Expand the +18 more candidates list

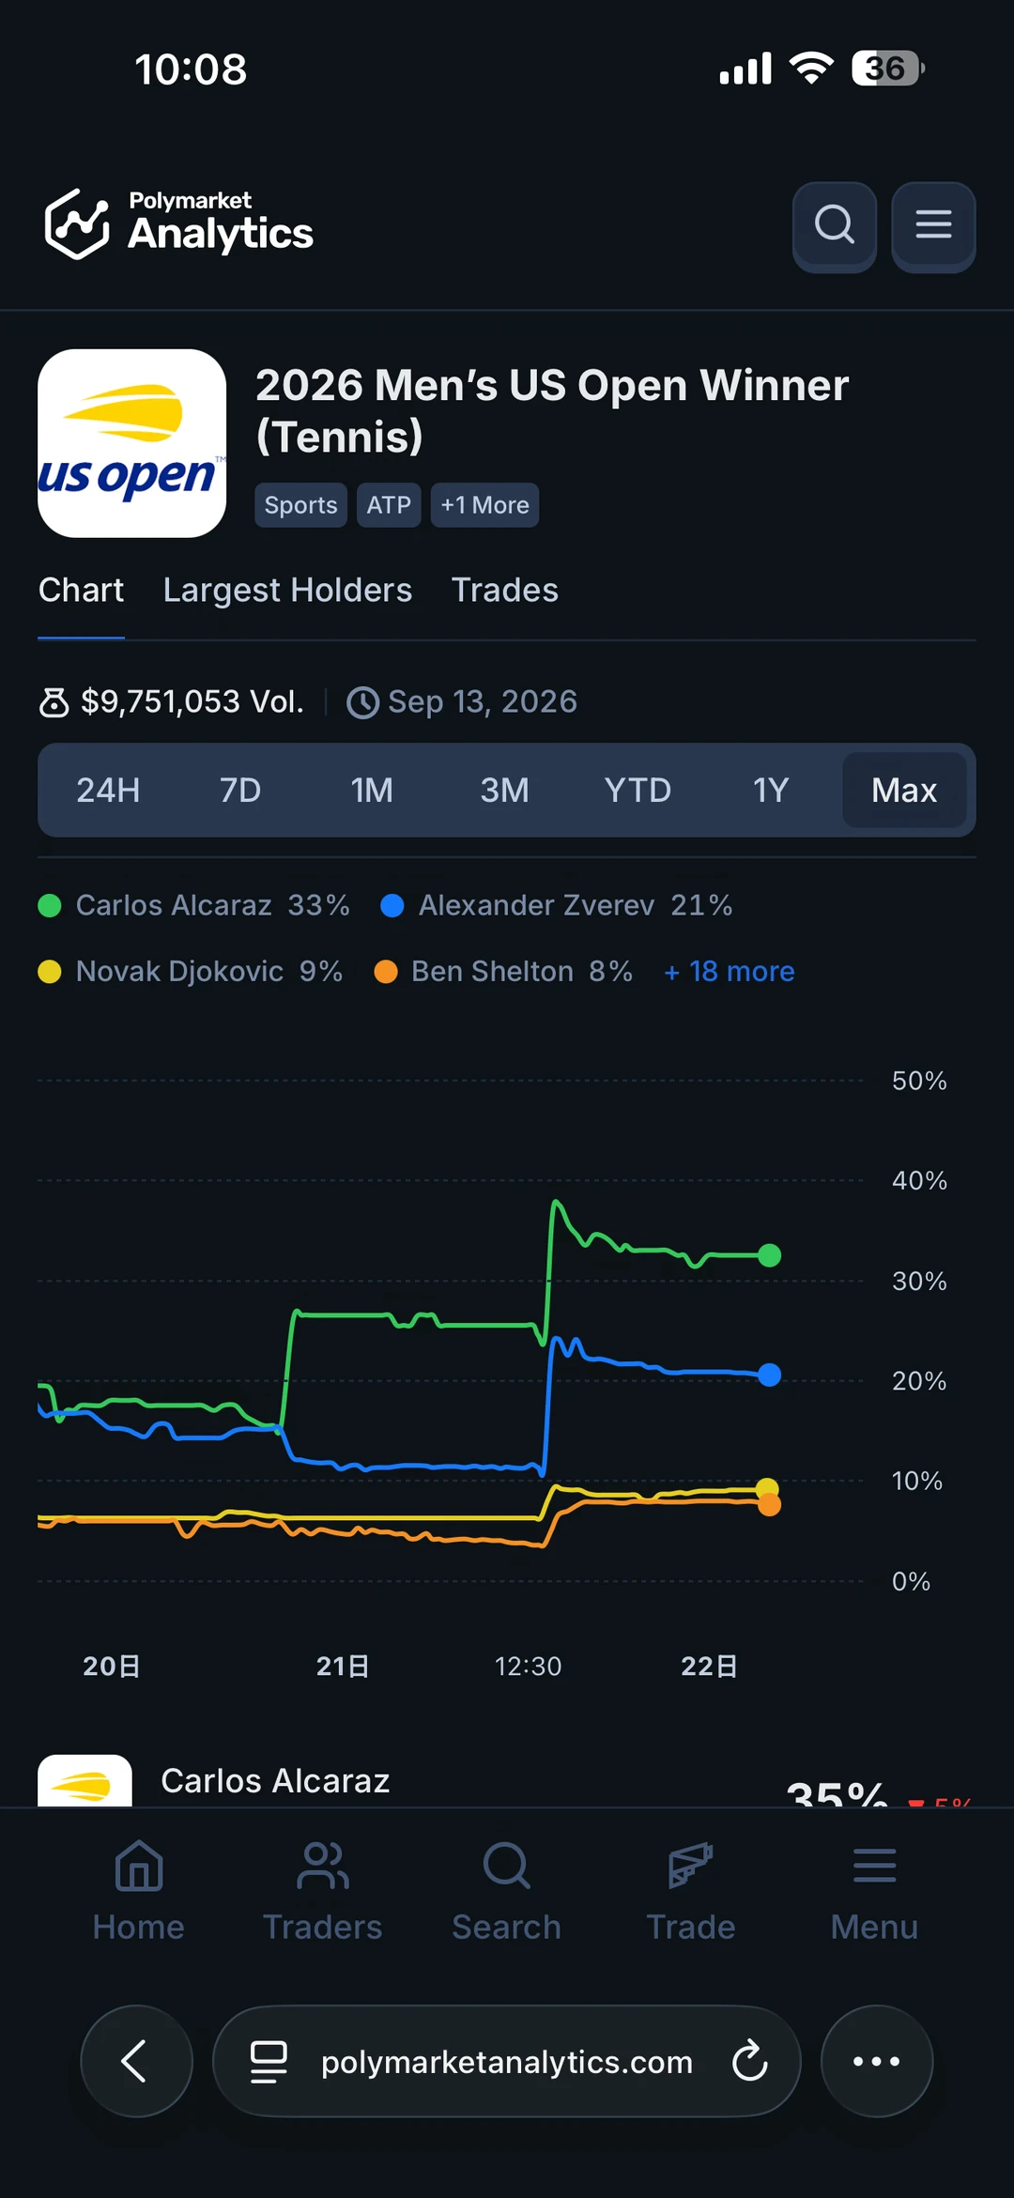[729, 971]
